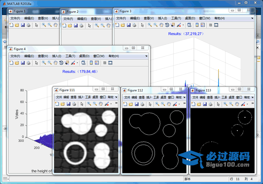Click Print icon in Figure 4 toolbar
263x184 pixels.
pos(28,63)
